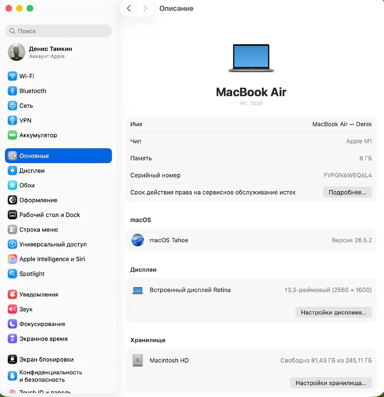Open Wi-Fi settings icon in sidebar
This screenshot has height=397, width=384.
point(12,76)
